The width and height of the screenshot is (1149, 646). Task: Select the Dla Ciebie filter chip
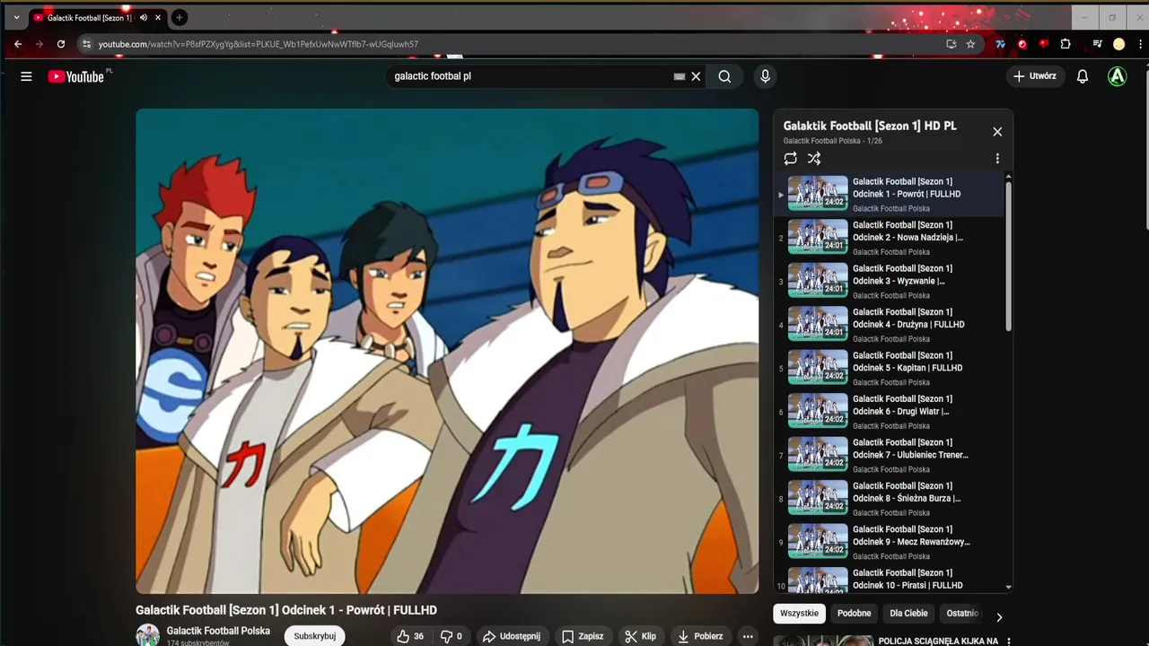[908, 614]
